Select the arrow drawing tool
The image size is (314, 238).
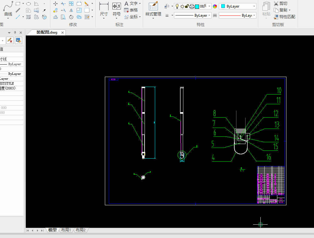click(44, 10)
